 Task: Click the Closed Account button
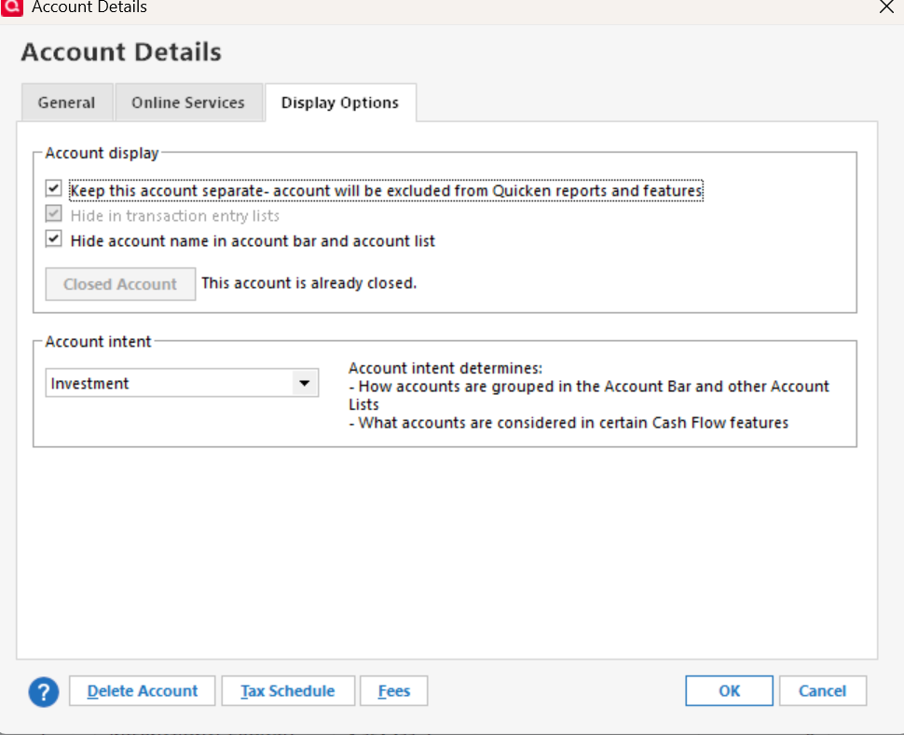120,284
